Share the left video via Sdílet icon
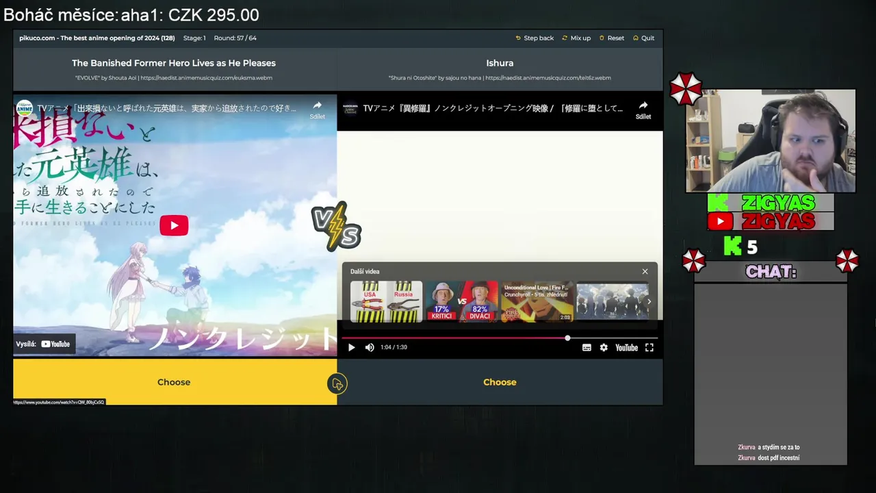This screenshot has height=493, width=876. [x=317, y=110]
